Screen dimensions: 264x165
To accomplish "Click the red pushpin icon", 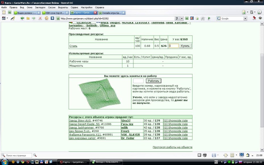I will [254, 18].
